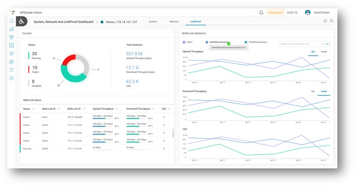
Task: Click WAN5 upload 33 Mbps value
Action: click(x=97, y=148)
